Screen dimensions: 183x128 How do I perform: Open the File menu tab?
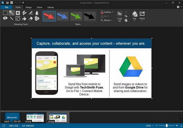click(x=6, y=7)
